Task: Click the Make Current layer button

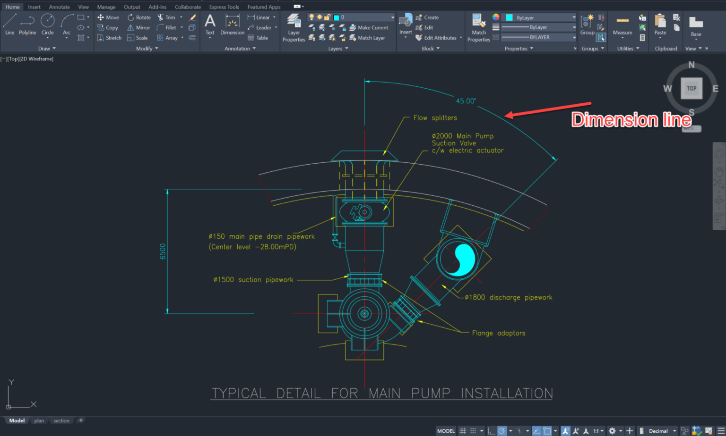Action: point(369,28)
